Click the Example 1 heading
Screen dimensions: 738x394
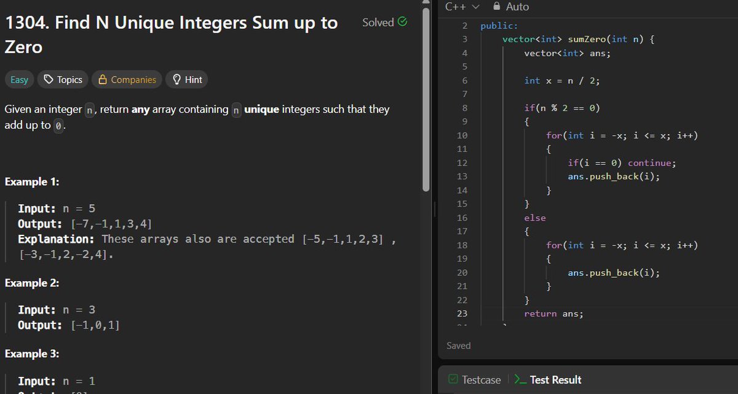click(x=33, y=182)
